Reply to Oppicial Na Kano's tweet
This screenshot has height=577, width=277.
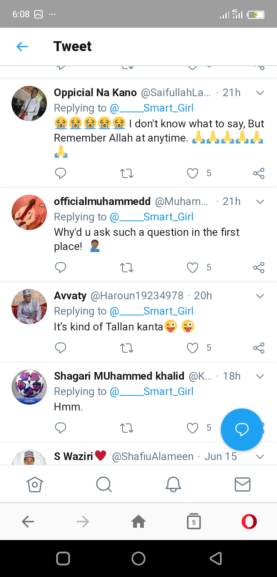(x=60, y=173)
